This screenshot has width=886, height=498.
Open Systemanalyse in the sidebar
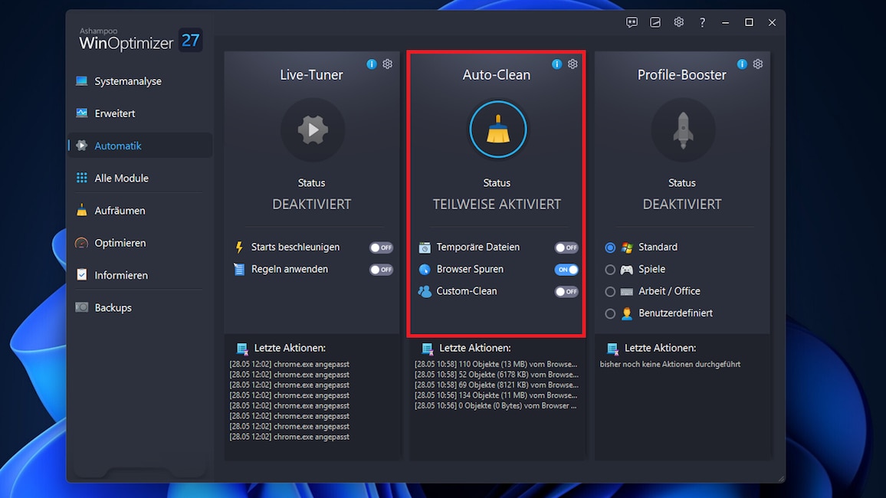coord(140,81)
